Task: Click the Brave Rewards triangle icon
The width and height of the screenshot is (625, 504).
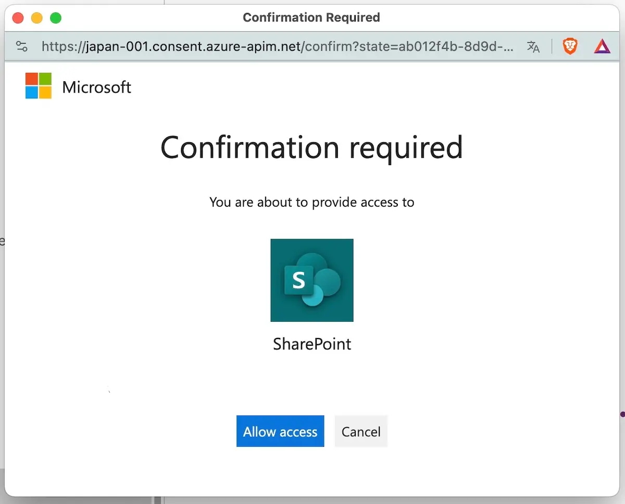Action: 602,47
